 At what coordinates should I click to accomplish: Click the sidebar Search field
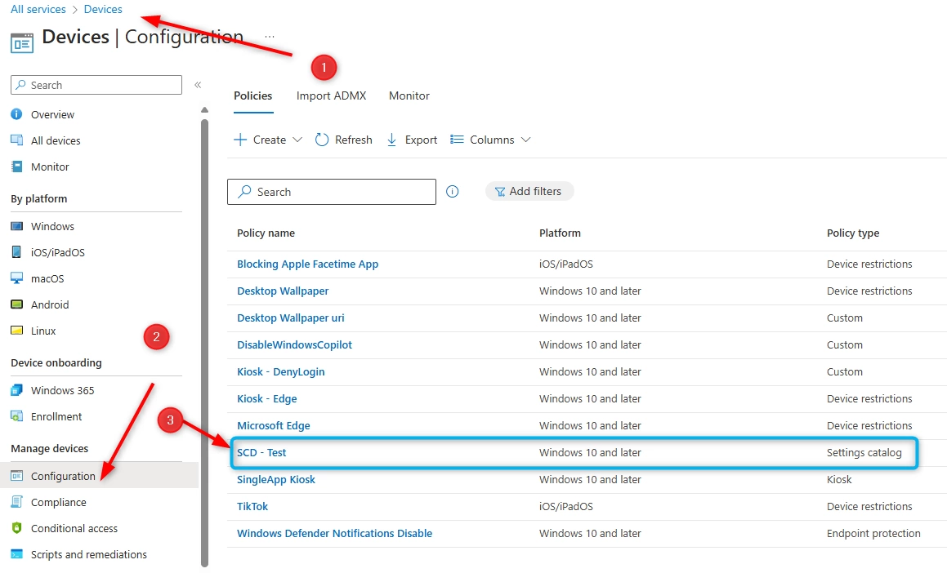(96, 85)
